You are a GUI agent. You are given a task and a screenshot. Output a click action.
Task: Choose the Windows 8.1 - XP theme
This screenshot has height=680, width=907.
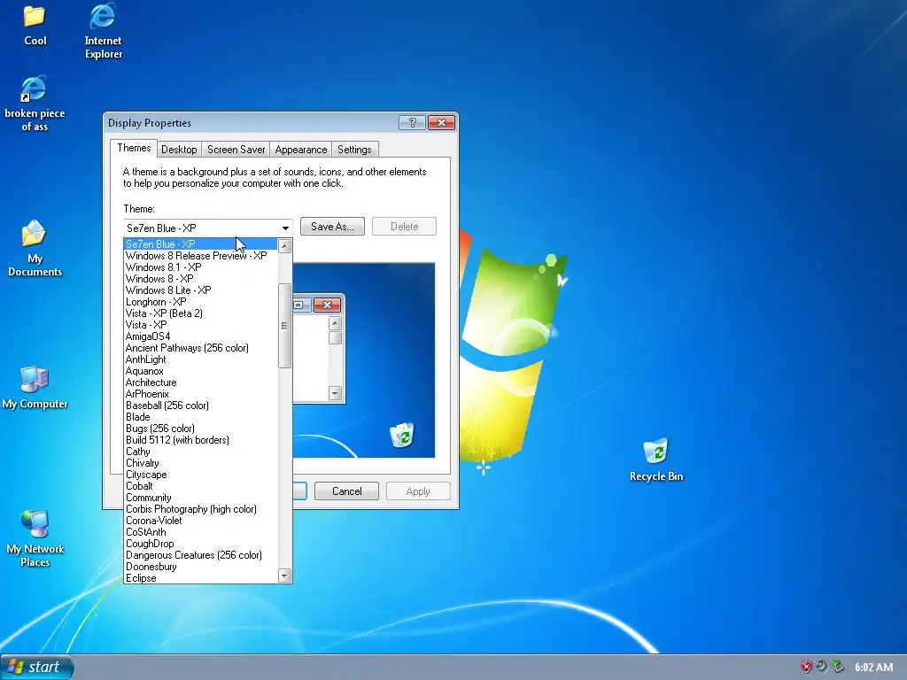pyautogui.click(x=201, y=267)
